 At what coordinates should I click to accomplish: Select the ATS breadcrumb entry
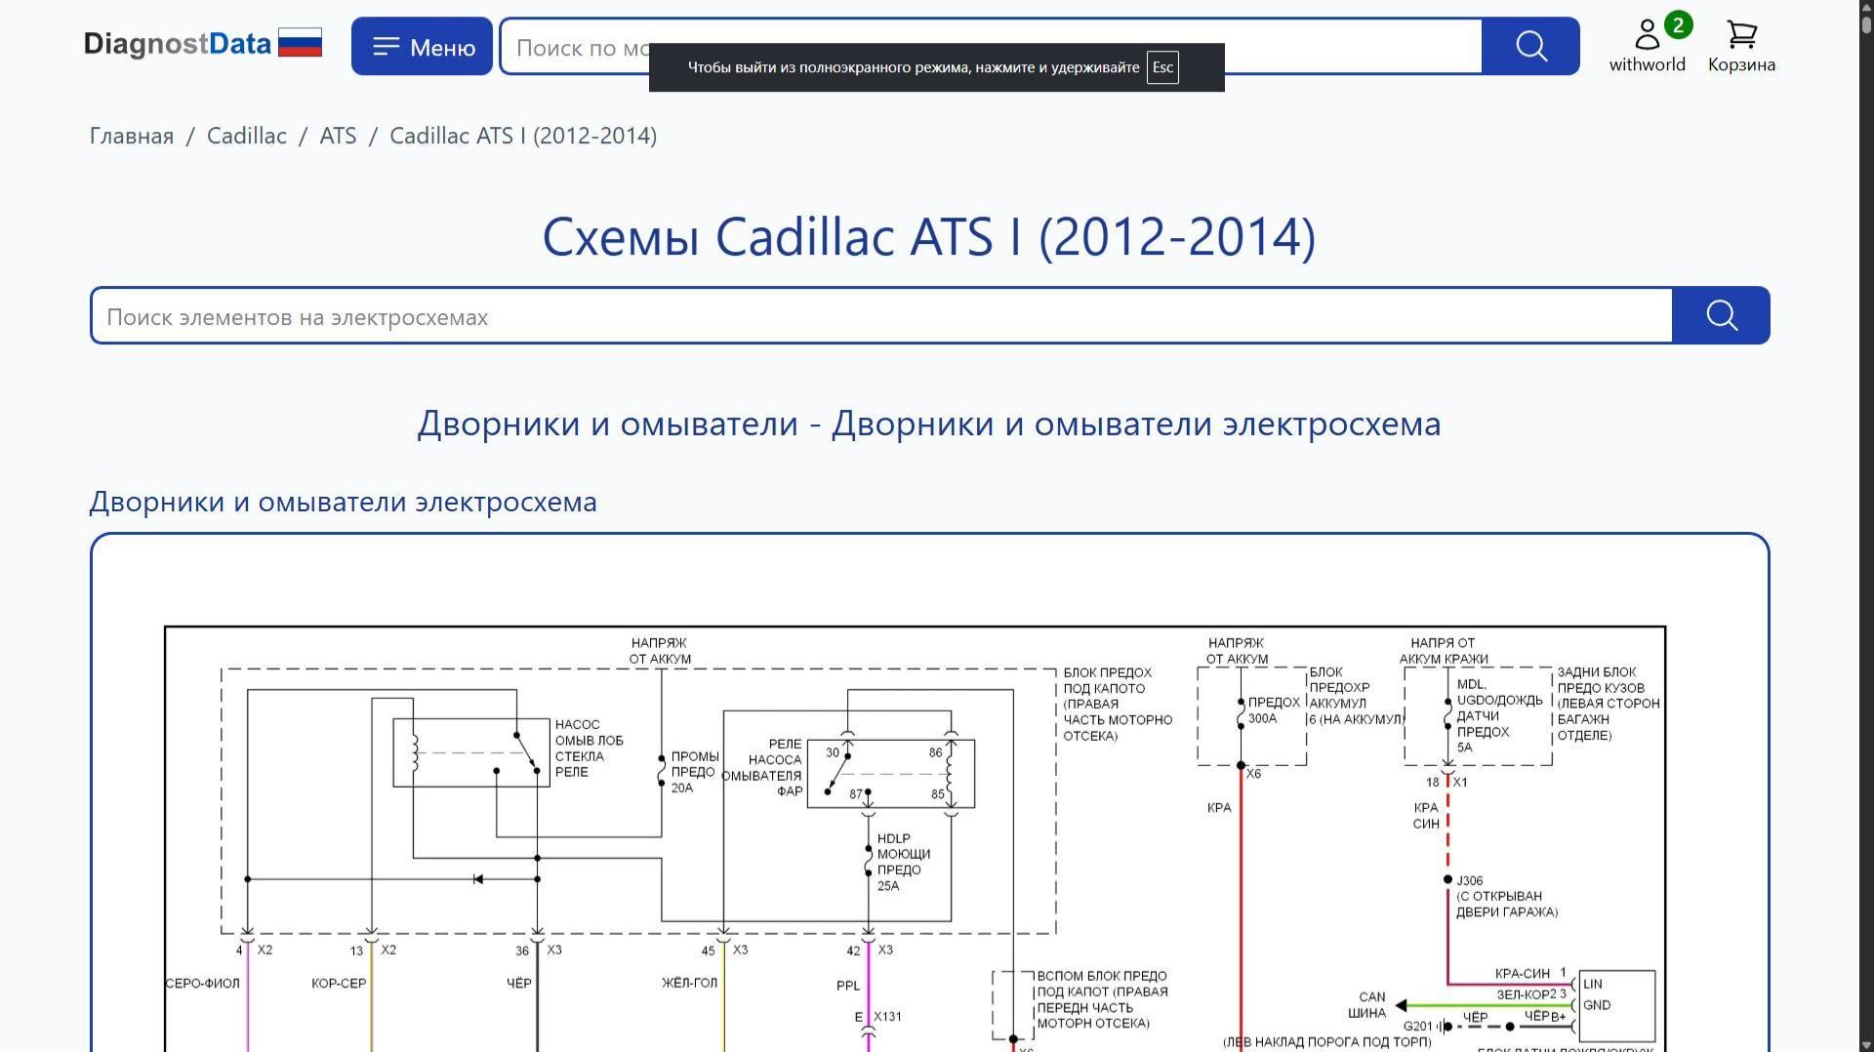tap(338, 136)
